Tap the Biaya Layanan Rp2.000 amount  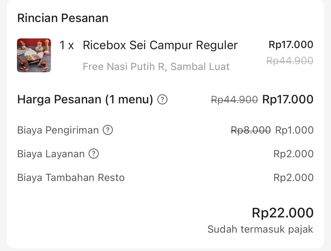click(293, 154)
